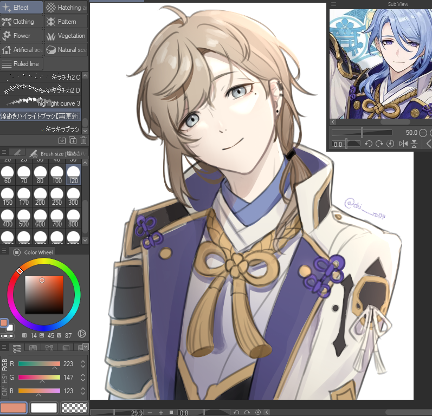
Task: Set brush size to 500
Action: pyautogui.click(x=24, y=219)
